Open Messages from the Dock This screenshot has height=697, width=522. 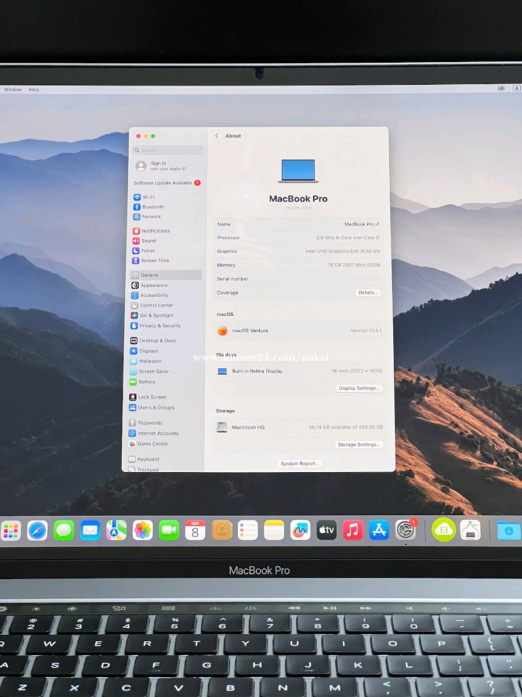(x=64, y=530)
